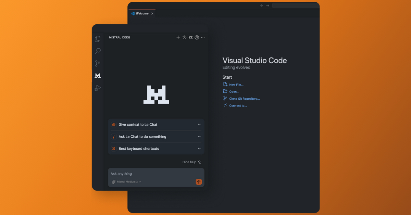The height and width of the screenshot is (215, 411).
Task: Click the New File... link
Action: (236, 85)
